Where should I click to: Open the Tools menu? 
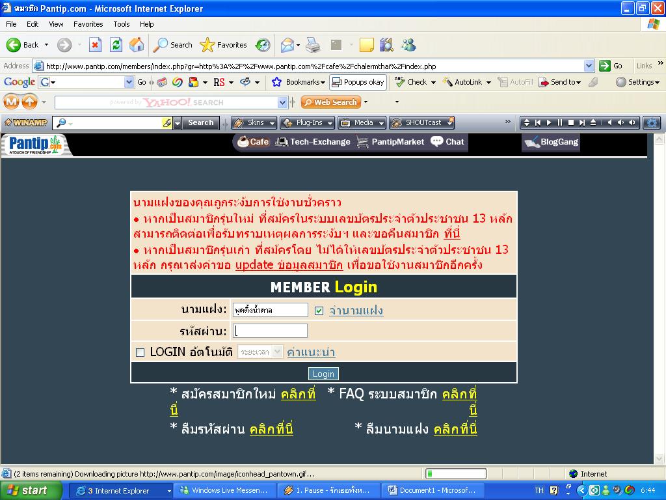pos(122,24)
